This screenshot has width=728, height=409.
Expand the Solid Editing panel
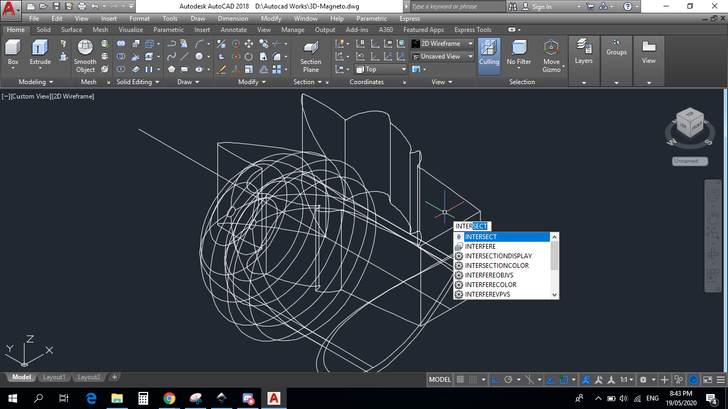[x=137, y=82]
